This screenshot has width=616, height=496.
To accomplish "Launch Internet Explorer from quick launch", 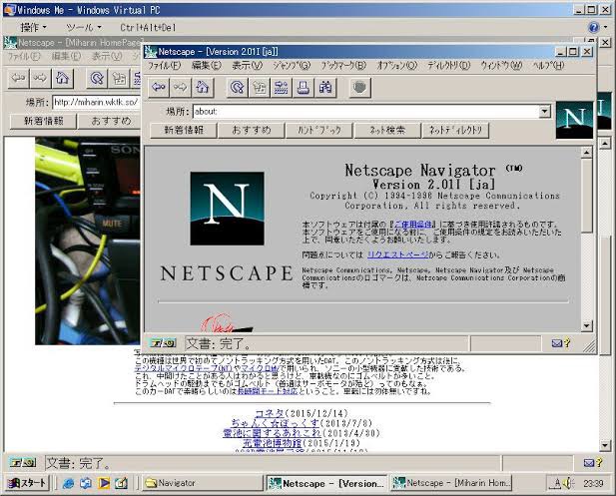I will [x=68, y=483].
